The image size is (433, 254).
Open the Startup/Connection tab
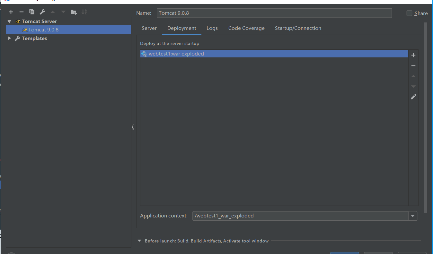298,28
